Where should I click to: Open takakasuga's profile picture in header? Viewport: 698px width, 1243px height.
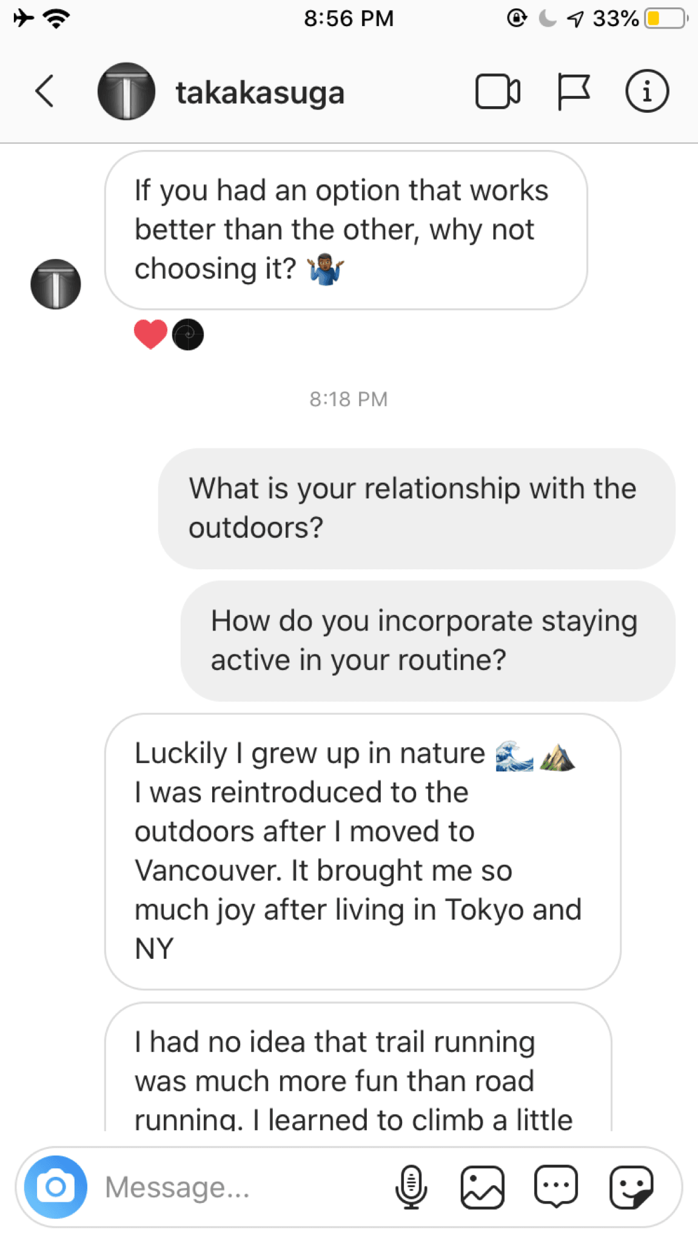point(126,92)
